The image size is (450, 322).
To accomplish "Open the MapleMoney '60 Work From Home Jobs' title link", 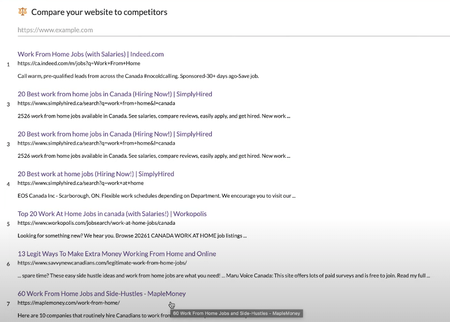I will 102,294.
